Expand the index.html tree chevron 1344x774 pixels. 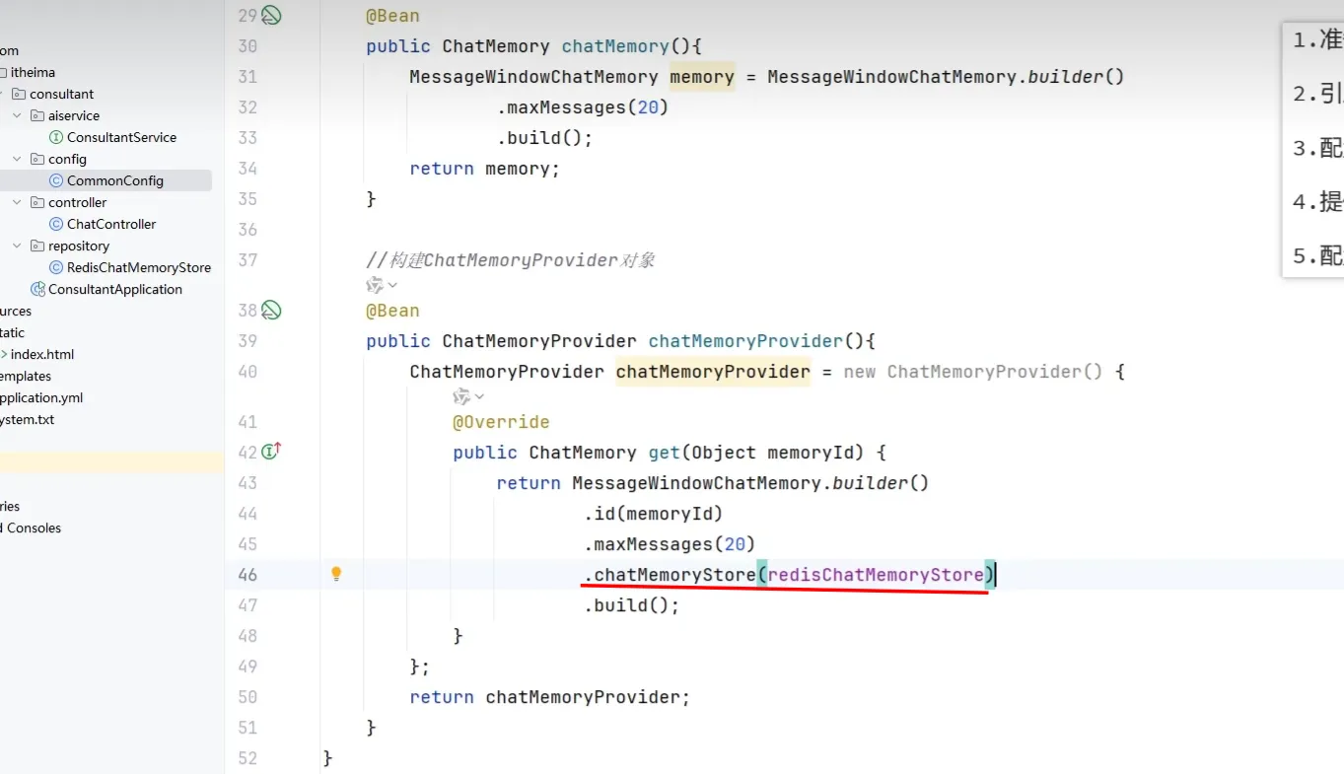pos(4,354)
